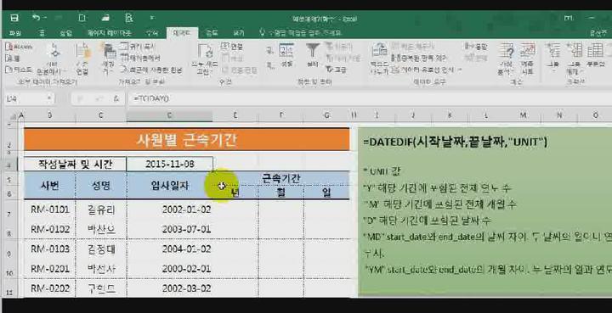Import data from 웹 (Web)
The height and width of the screenshot is (313, 612).
click(x=14, y=59)
